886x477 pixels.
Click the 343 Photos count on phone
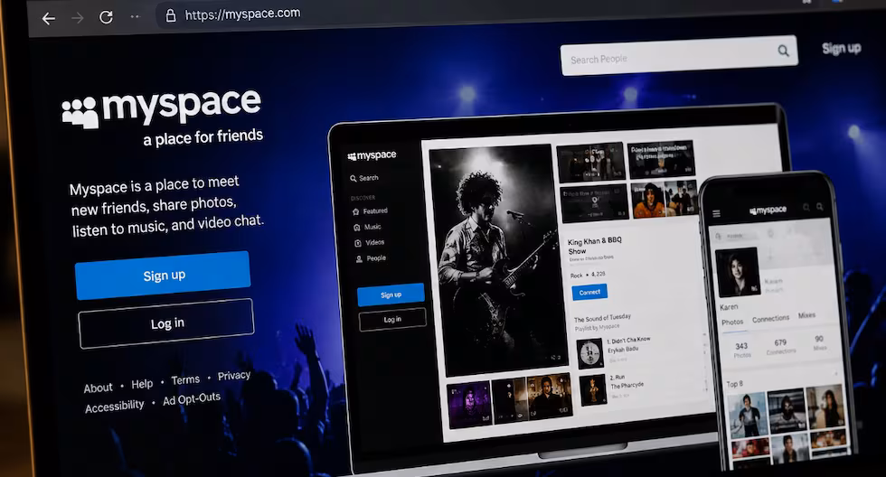(x=742, y=350)
